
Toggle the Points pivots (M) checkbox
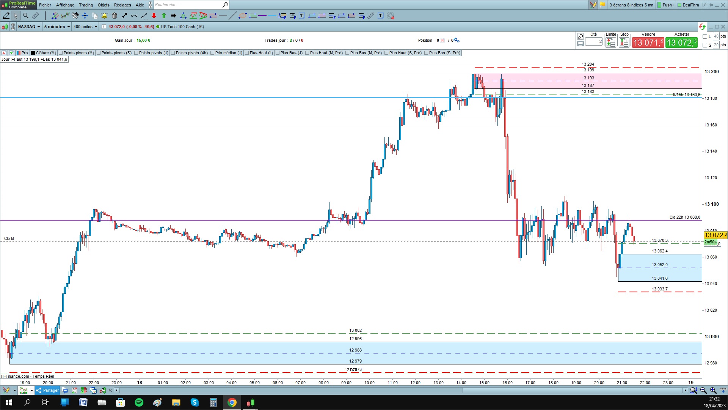pos(61,53)
